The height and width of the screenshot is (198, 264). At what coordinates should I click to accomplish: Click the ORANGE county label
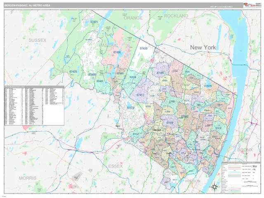tap(133, 18)
